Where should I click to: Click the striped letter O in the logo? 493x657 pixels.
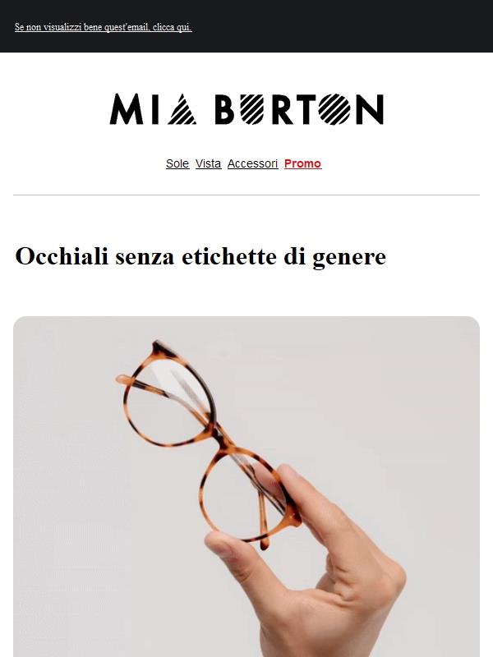click(x=334, y=109)
